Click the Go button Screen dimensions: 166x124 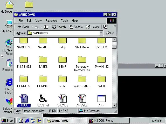coord(110,33)
